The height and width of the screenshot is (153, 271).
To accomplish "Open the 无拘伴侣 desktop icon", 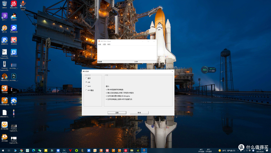I will coord(14,41).
